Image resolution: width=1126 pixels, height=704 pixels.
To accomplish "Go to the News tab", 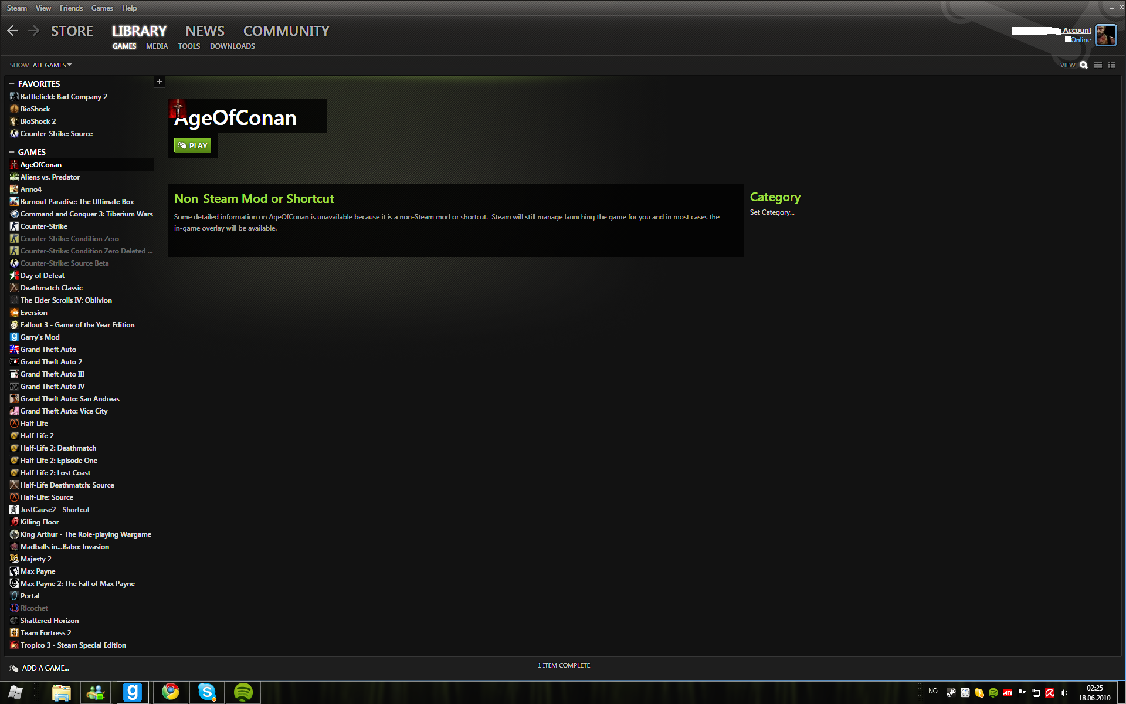I will click(x=205, y=31).
